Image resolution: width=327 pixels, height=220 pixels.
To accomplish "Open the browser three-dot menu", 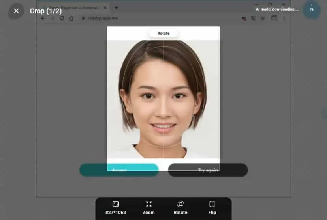I will coord(284,18).
